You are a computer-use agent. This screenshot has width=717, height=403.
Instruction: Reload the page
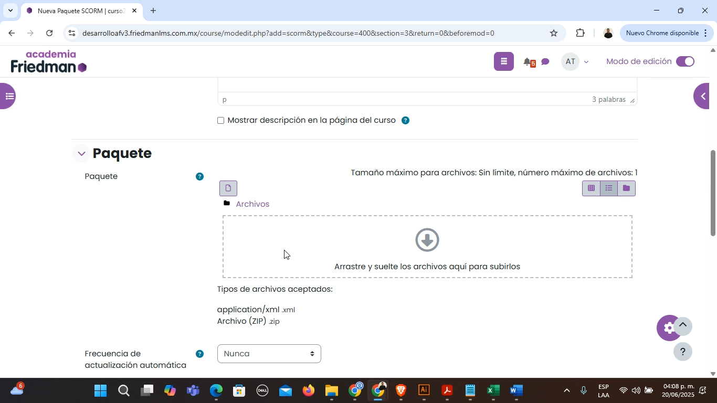(x=49, y=33)
